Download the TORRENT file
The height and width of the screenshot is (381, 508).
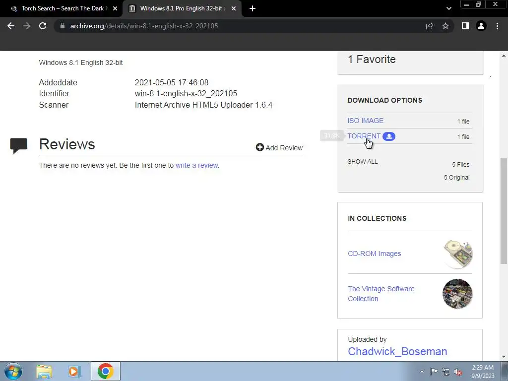[364, 136]
